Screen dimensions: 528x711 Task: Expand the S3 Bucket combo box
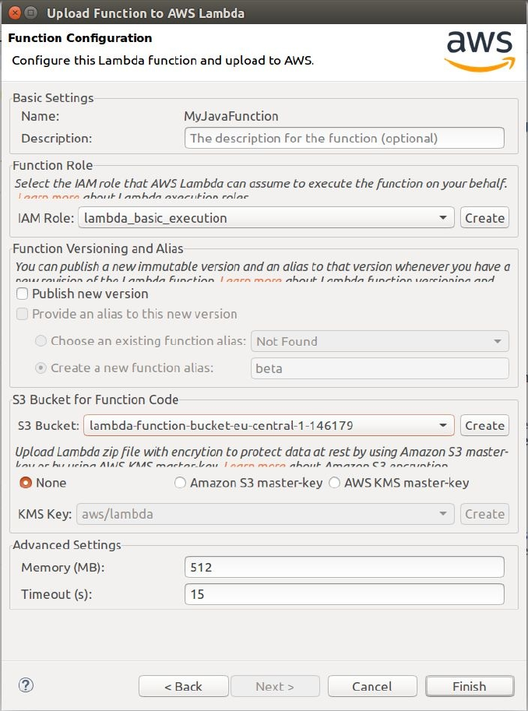point(444,425)
